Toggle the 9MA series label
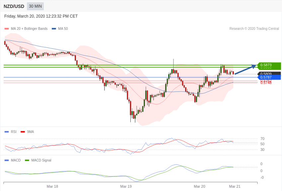 [31, 132]
